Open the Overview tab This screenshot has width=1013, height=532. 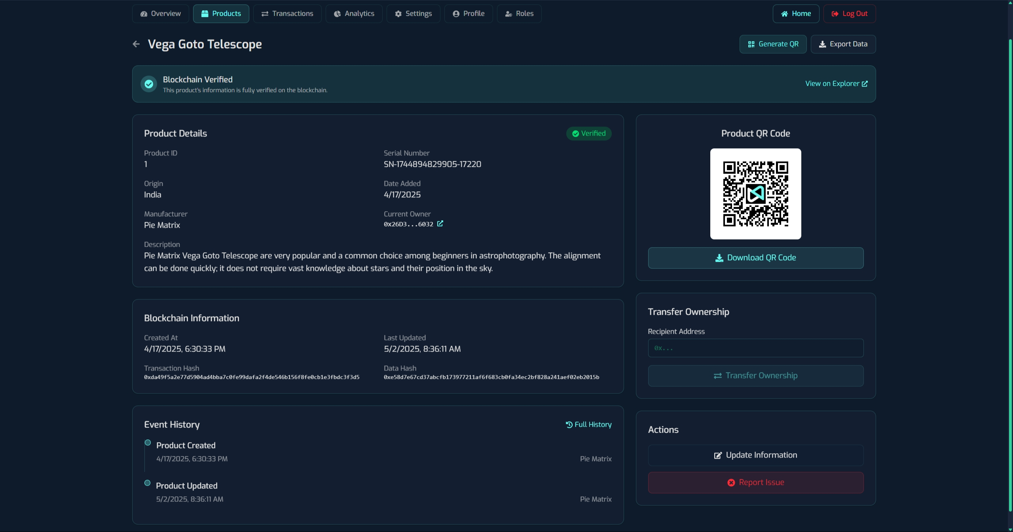tap(160, 13)
